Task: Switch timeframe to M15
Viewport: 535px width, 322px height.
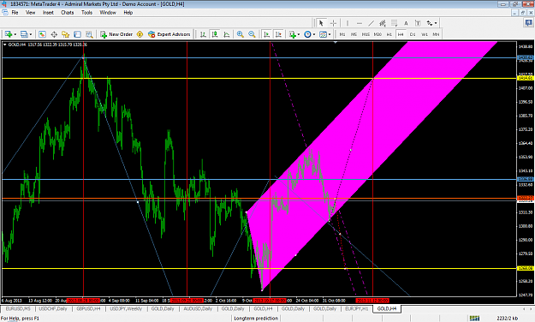Action: [366, 34]
